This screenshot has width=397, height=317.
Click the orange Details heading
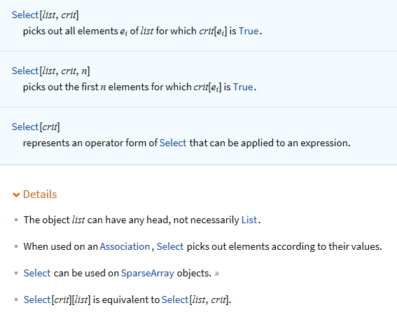[x=40, y=195]
